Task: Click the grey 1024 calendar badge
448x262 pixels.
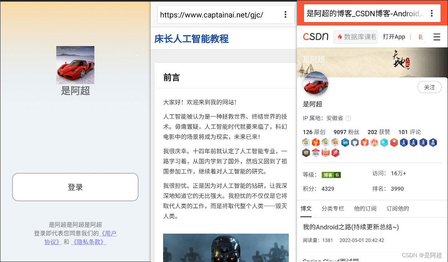Action: pos(316,153)
